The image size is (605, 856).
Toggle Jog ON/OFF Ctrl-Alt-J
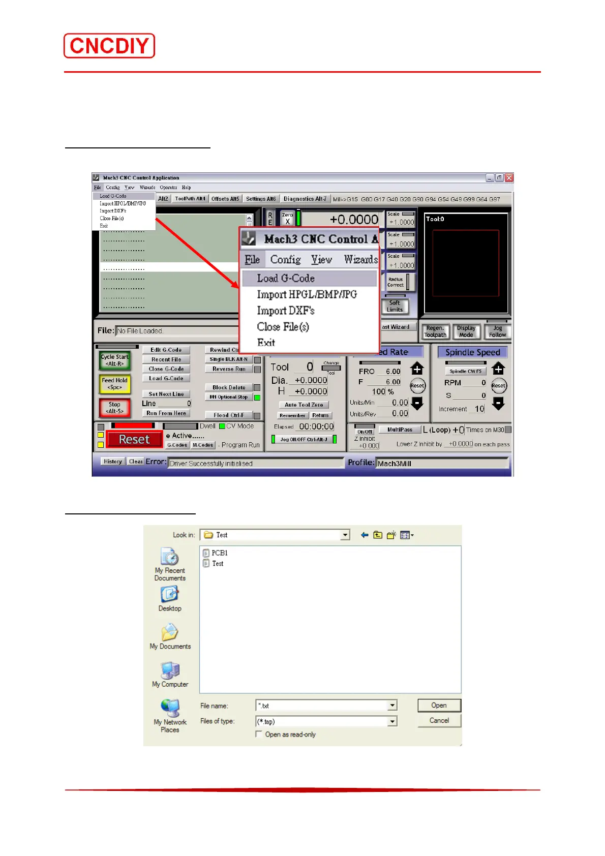(x=304, y=439)
